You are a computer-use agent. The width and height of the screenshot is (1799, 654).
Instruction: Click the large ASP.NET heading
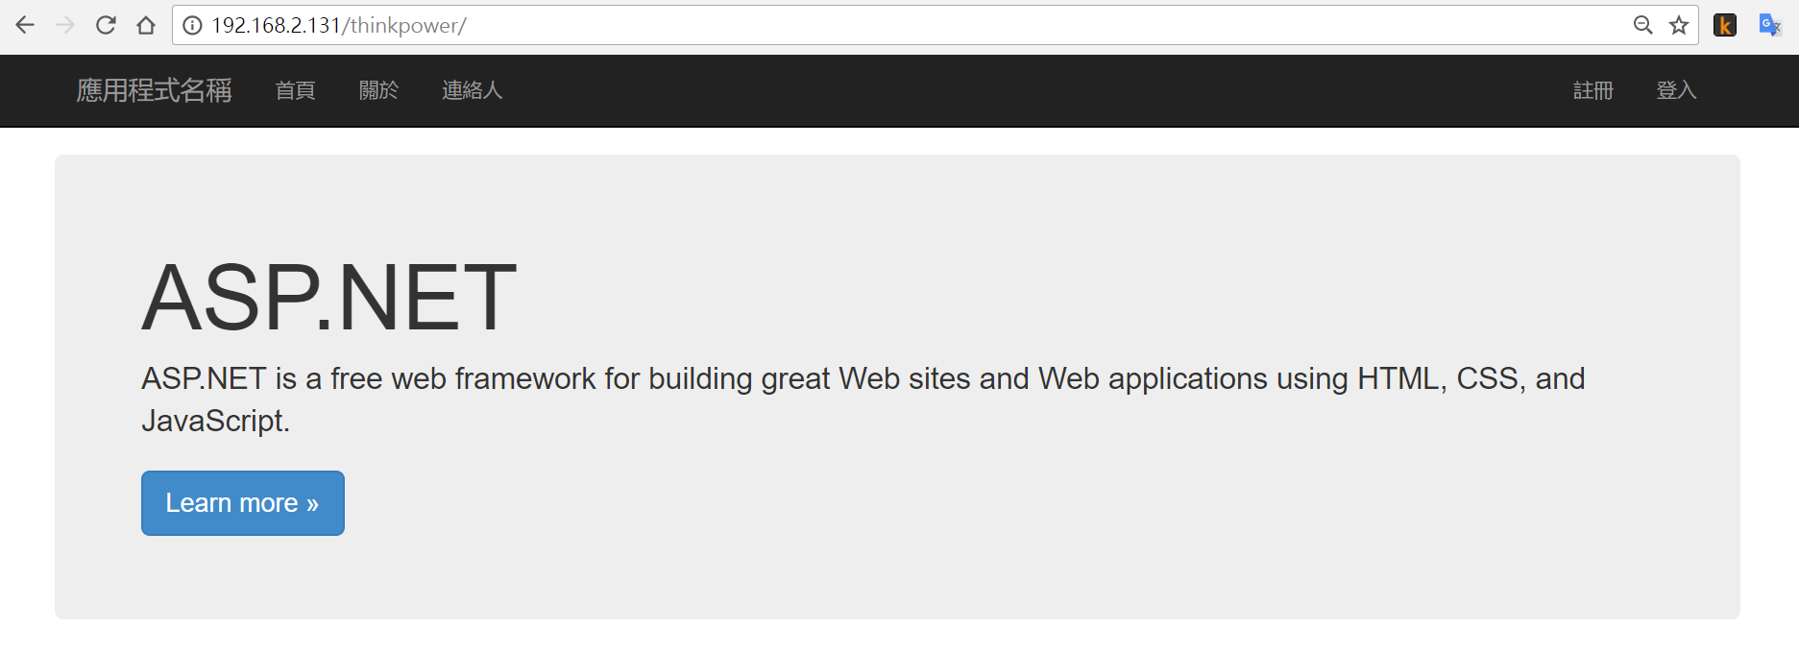click(x=329, y=298)
